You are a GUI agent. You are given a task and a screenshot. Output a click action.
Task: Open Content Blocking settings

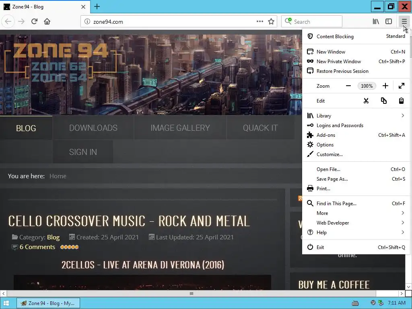click(x=356, y=37)
